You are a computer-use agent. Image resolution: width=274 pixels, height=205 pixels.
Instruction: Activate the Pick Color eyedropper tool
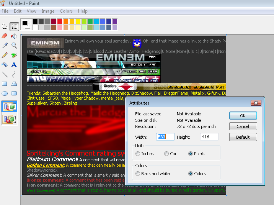coord(5,46)
